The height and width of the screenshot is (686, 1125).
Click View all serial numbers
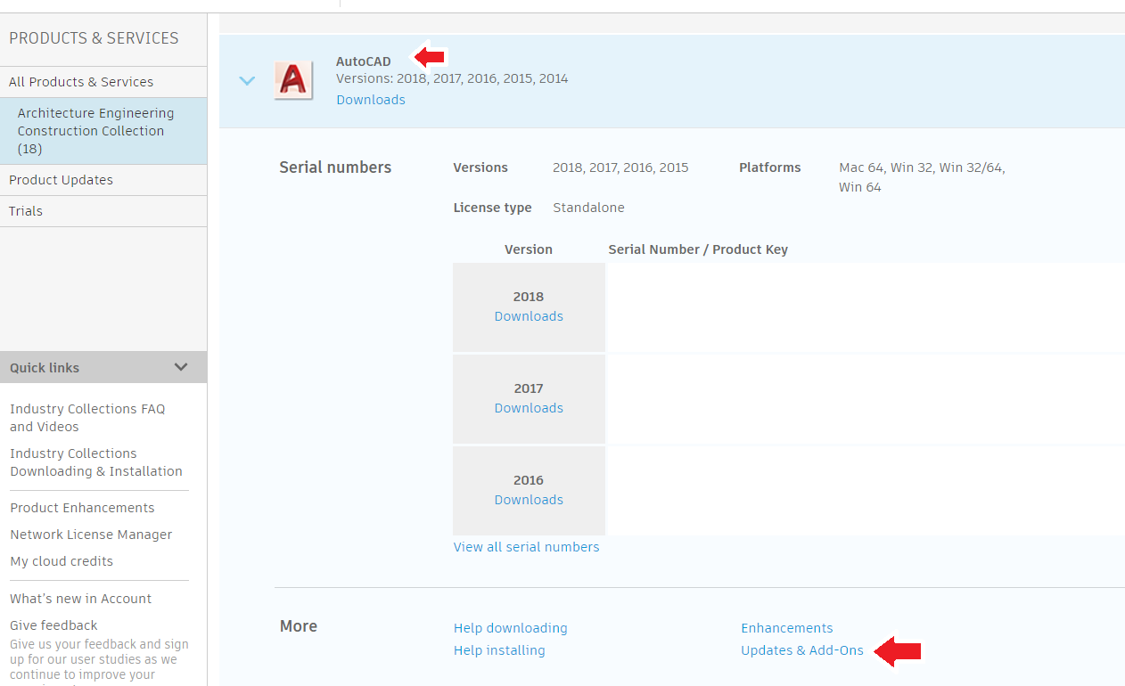527,547
